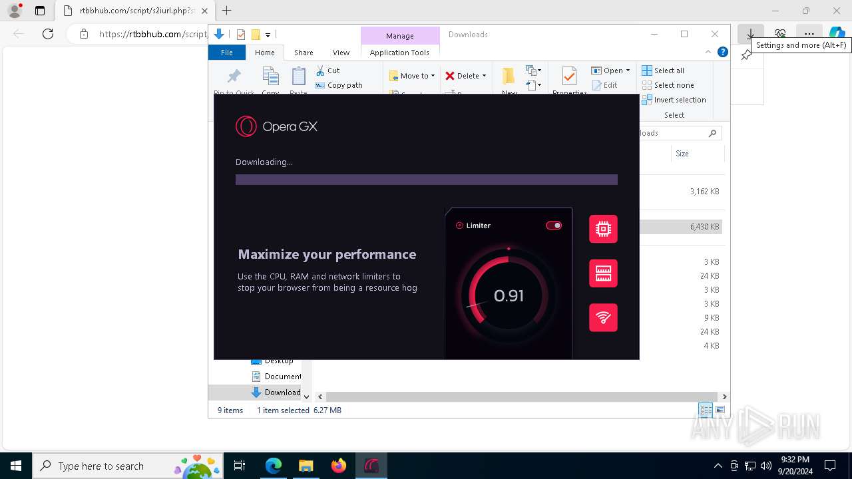Open Explorer Help question mark icon

(723, 52)
